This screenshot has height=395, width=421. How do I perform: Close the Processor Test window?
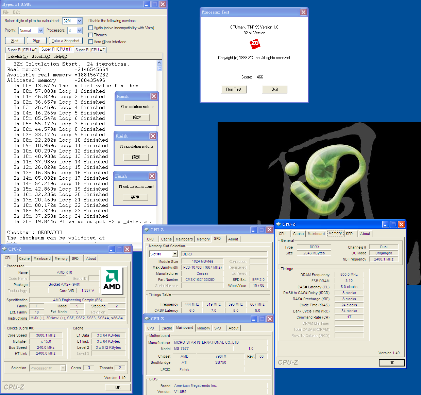point(303,12)
